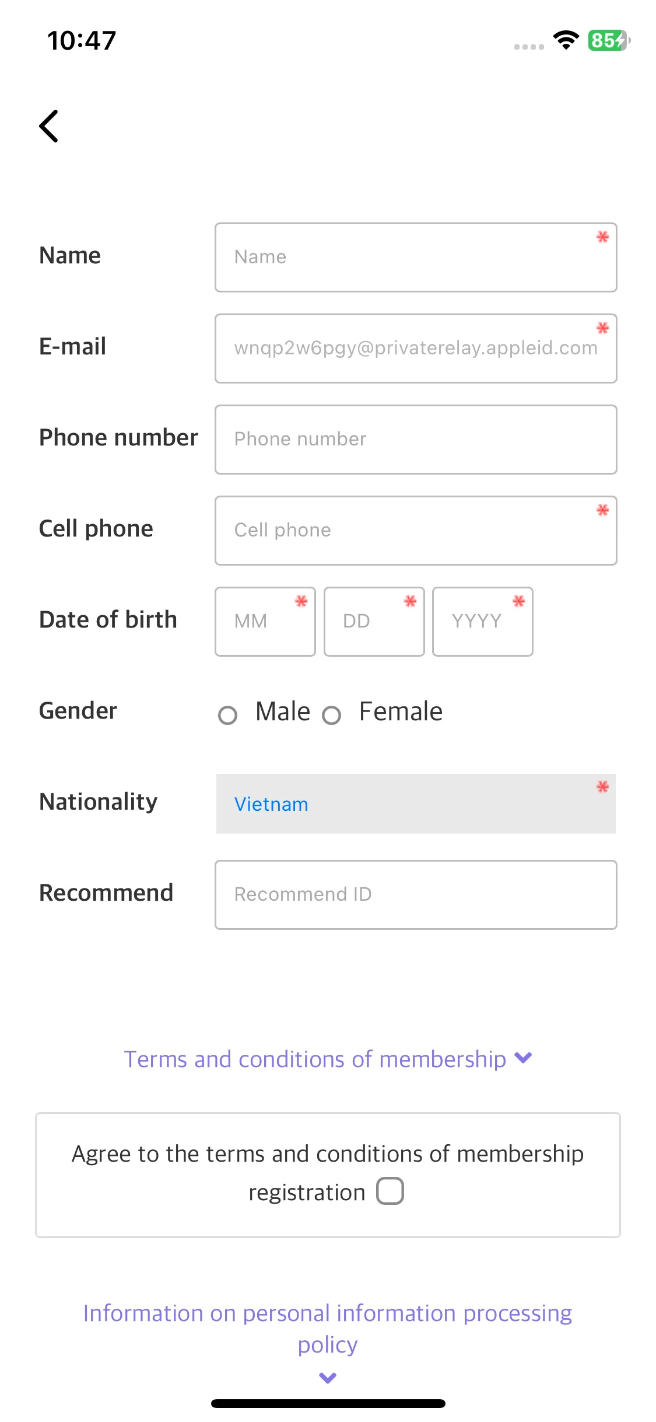656x1422 pixels.
Task: Tap the chevron beside Terms and conditions
Action: (524, 1058)
